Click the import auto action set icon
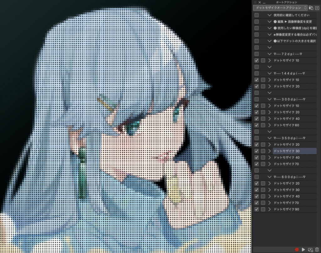 point(317,8)
